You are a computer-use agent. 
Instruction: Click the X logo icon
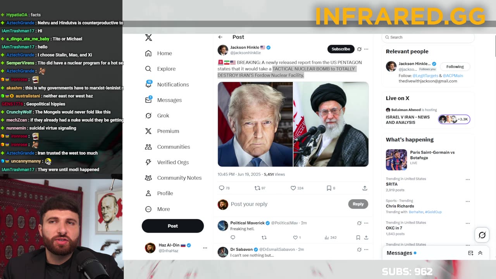pyautogui.click(x=148, y=38)
